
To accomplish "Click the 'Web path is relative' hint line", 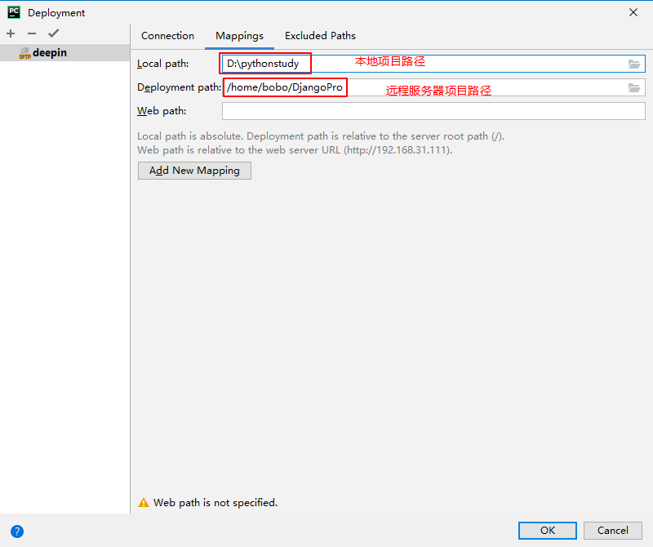I will coord(295,150).
